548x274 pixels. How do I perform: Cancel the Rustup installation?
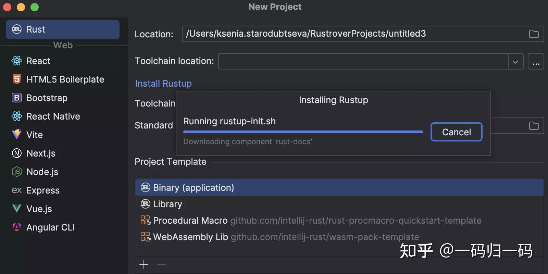(x=456, y=132)
